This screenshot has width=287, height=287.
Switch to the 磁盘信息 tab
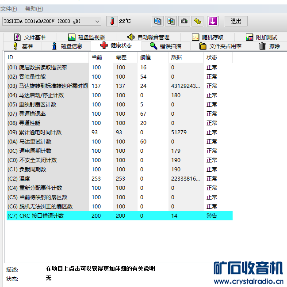[66, 46]
